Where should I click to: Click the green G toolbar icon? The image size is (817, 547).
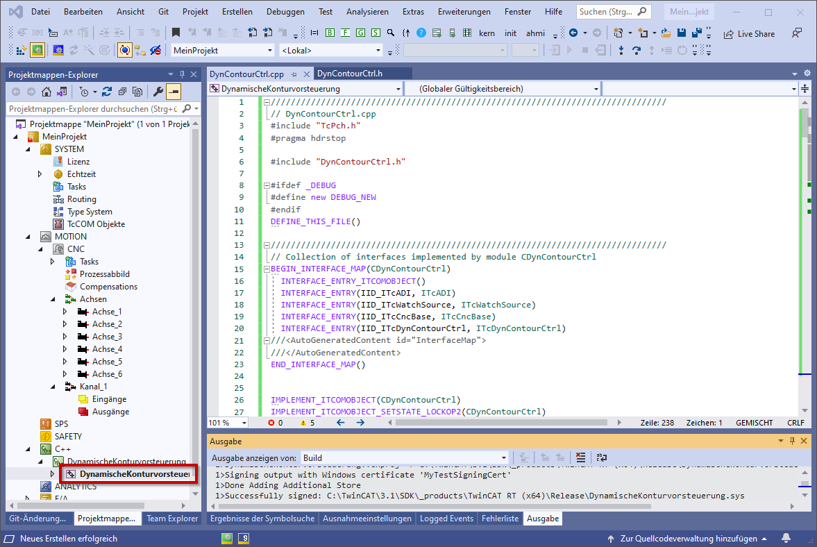(360, 33)
